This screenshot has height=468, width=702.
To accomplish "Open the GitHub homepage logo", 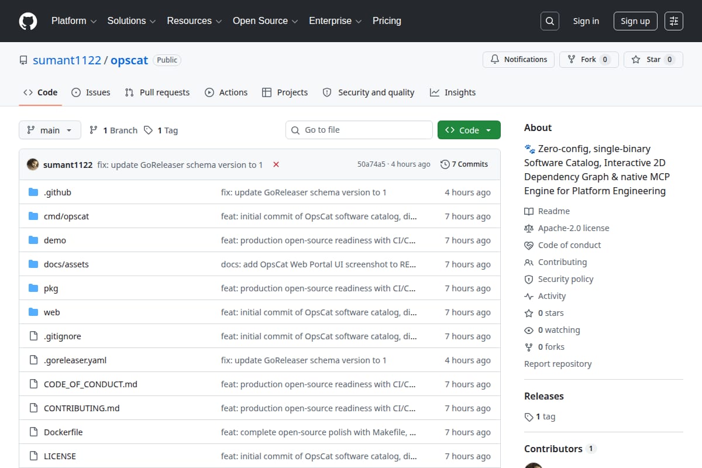I will (x=28, y=21).
